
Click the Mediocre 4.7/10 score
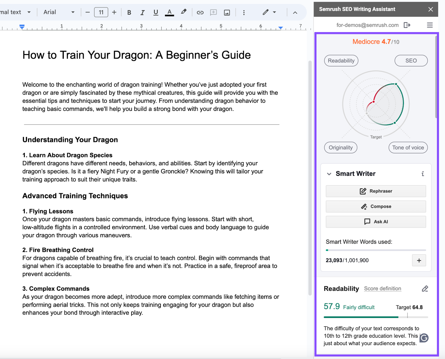pyautogui.click(x=376, y=42)
